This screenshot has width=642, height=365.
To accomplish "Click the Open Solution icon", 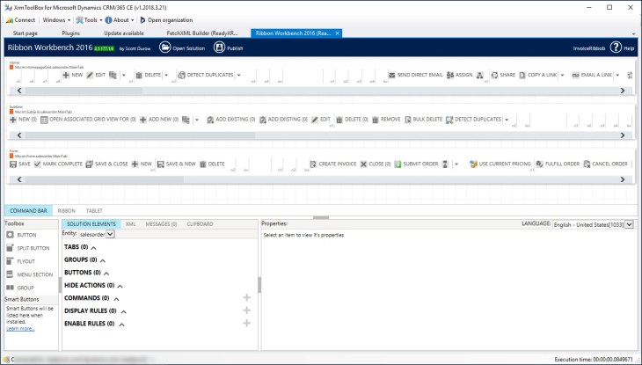I will pos(164,48).
